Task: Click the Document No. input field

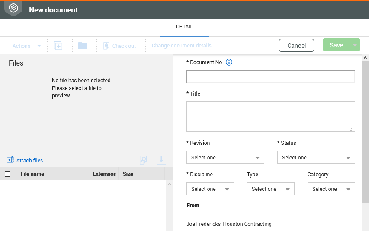Action: pyautogui.click(x=271, y=77)
